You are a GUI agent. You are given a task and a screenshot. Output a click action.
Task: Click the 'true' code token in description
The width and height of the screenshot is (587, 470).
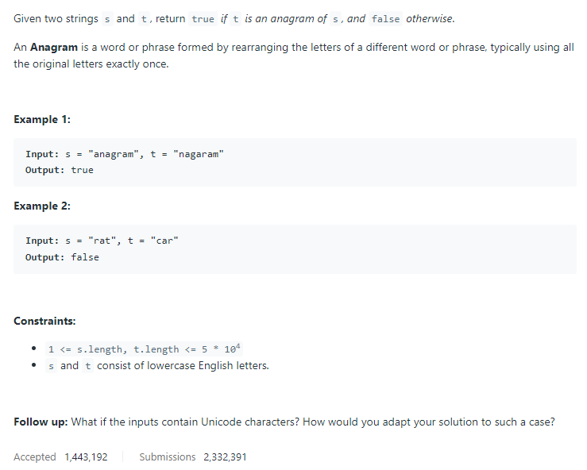tap(203, 19)
